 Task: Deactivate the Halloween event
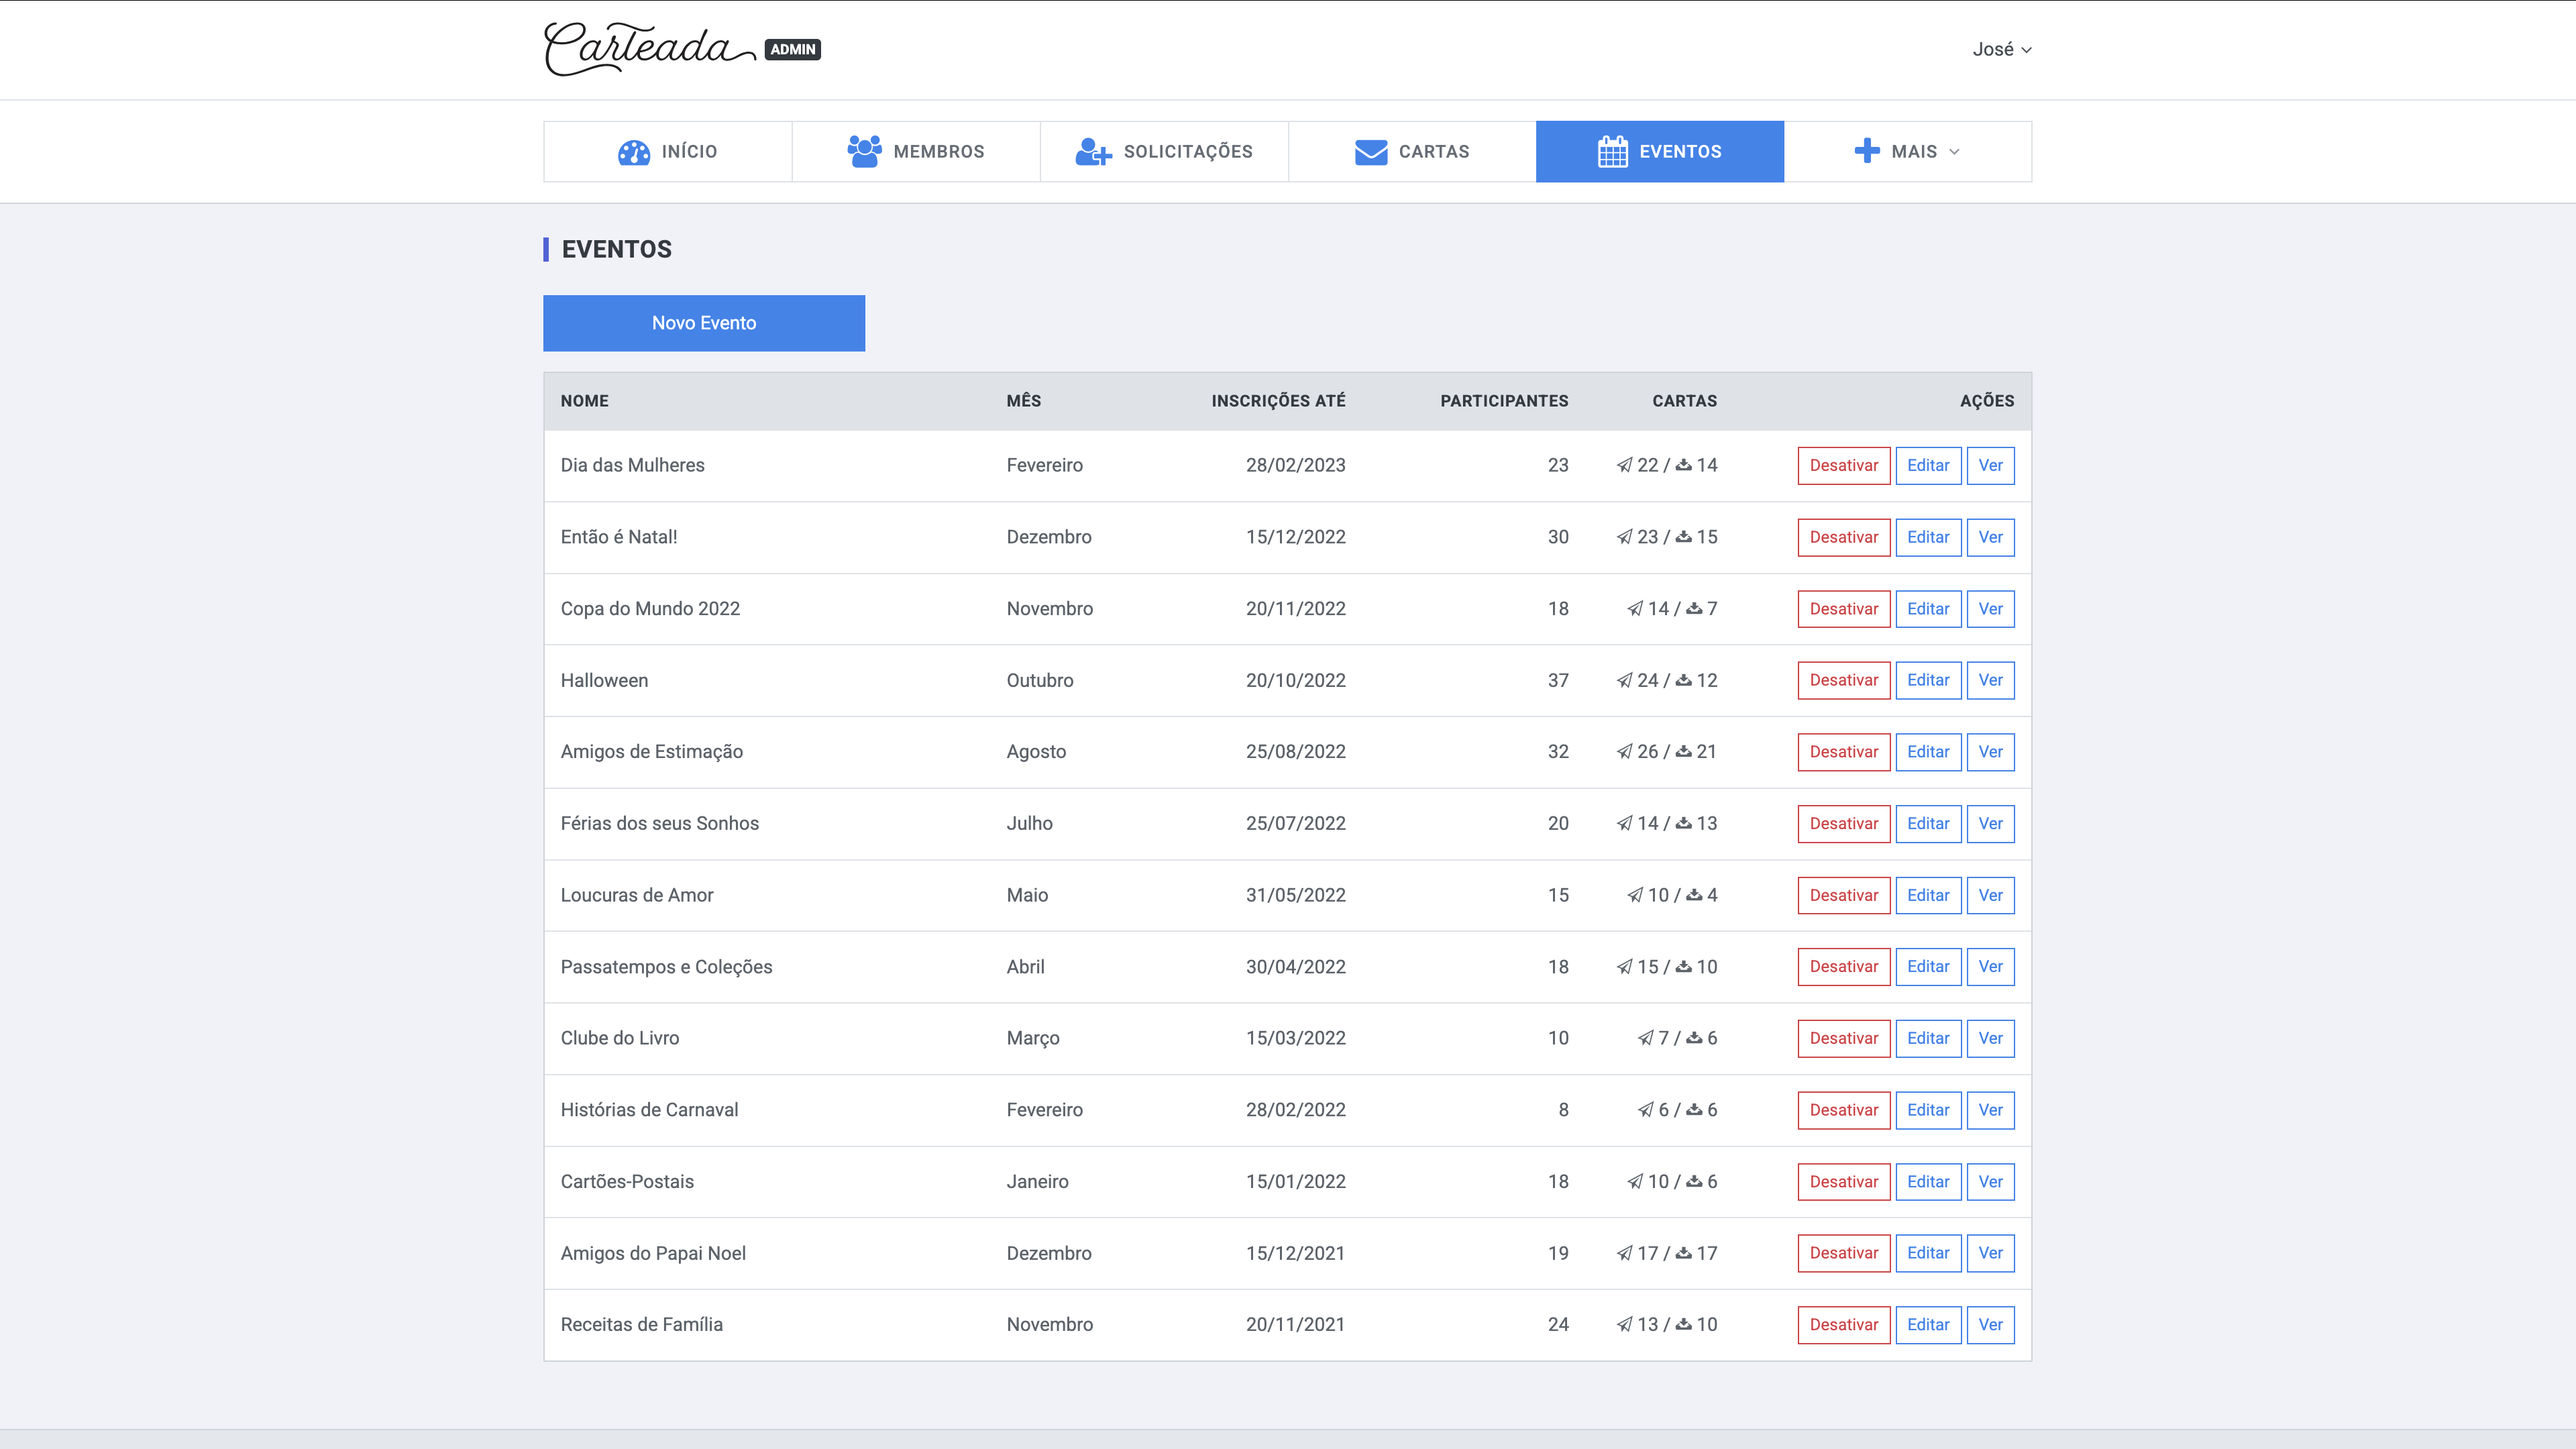click(1844, 680)
